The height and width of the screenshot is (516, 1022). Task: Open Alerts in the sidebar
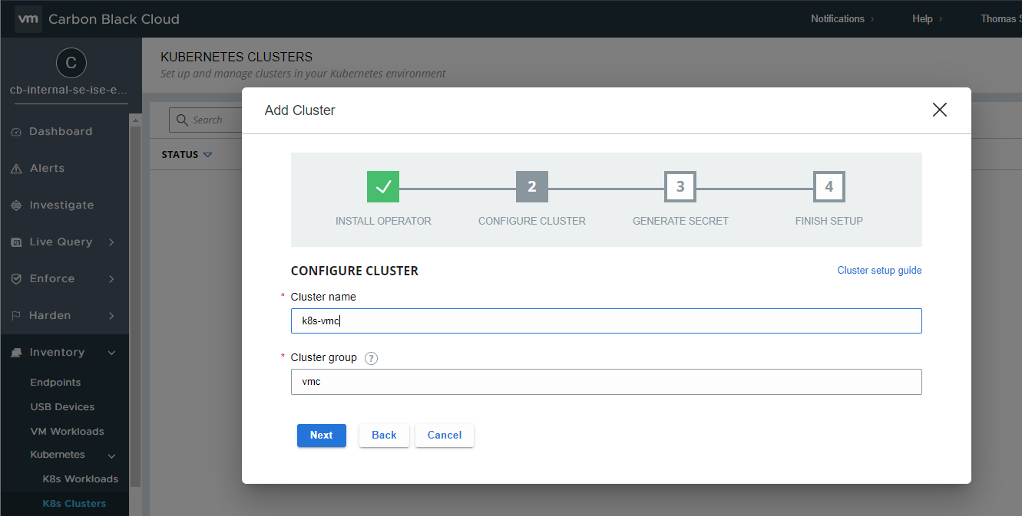47,169
